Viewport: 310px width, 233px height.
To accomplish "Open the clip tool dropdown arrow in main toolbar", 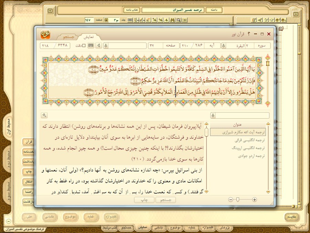I will tap(138, 20).
